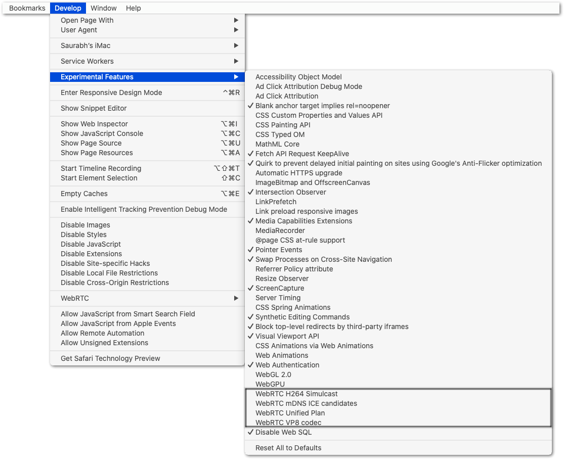Enable ImageBitmap and OffscreenCanvas
The width and height of the screenshot is (564, 467).
pyautogui.click(x=398, y=182)
